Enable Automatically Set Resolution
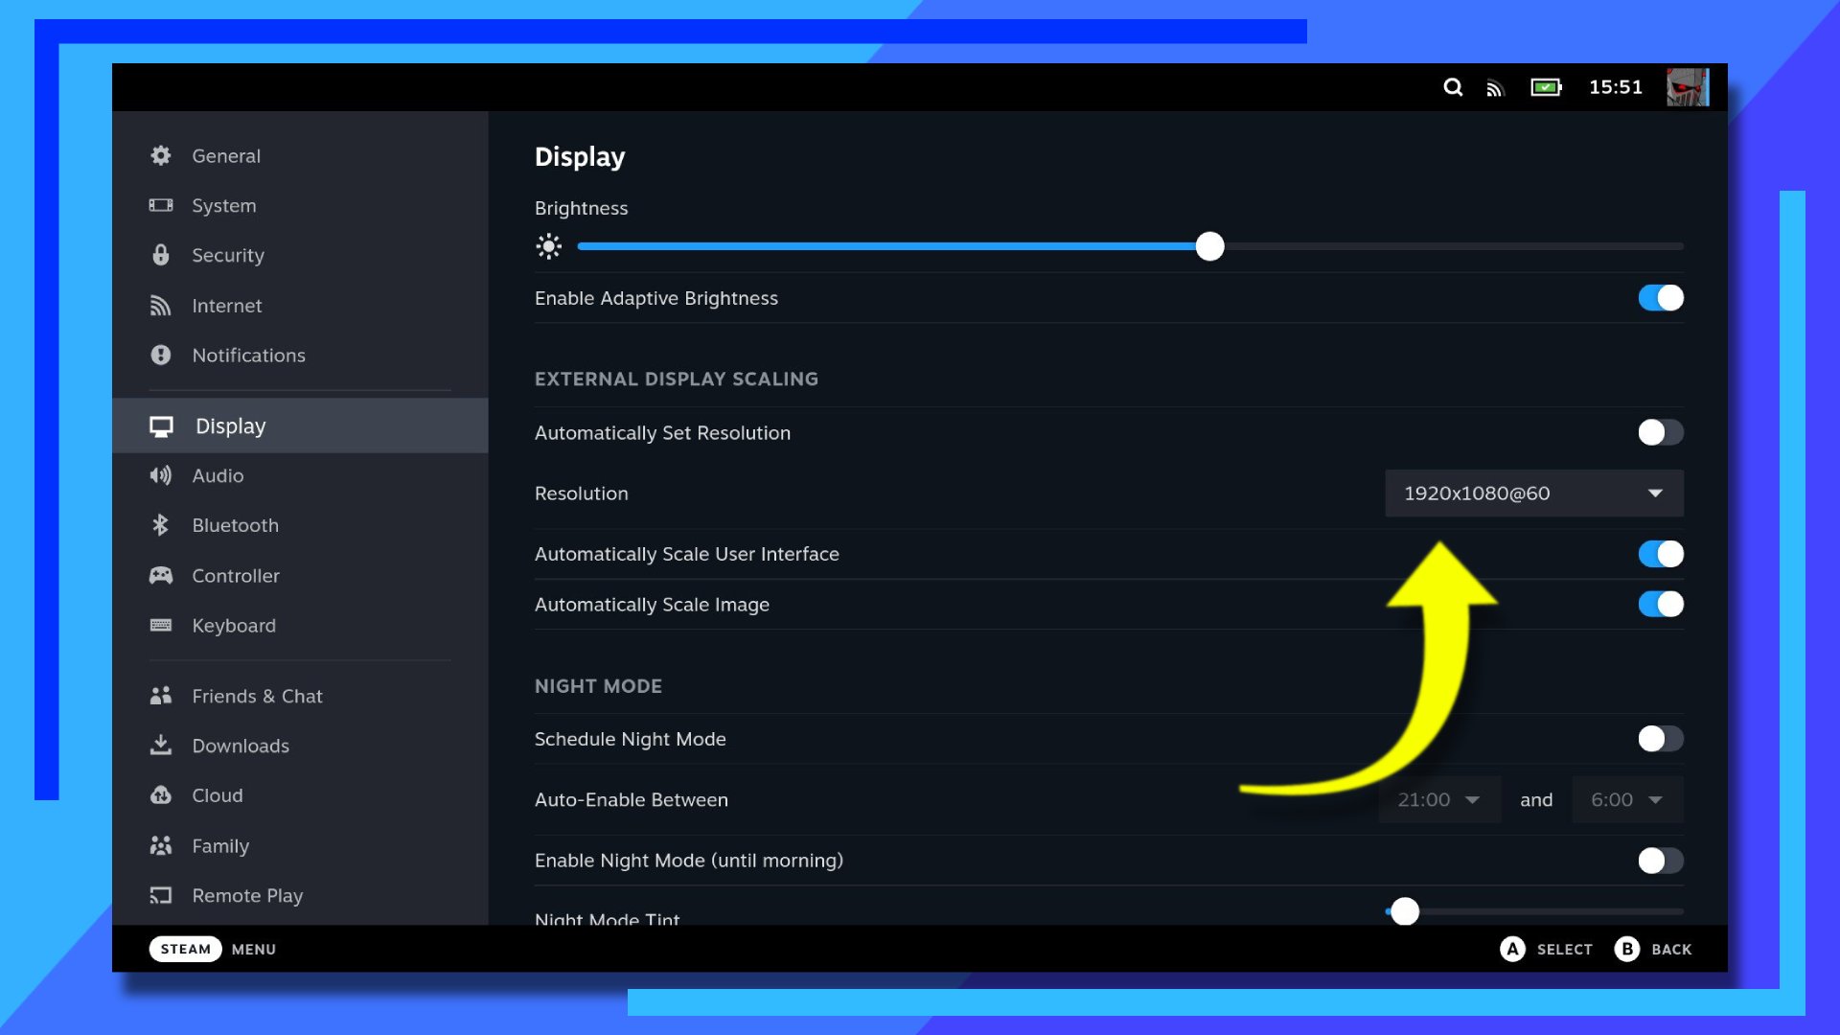The width and height of the screenshot is (1840, 1035). point(1660,432)
